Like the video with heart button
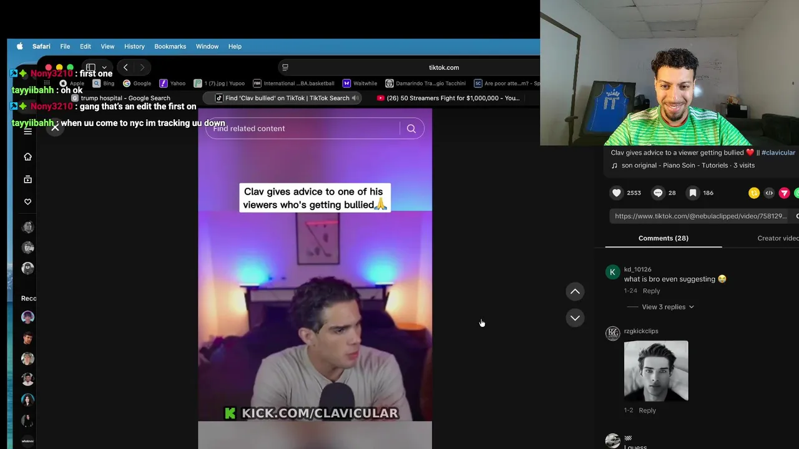 [617, 193]
